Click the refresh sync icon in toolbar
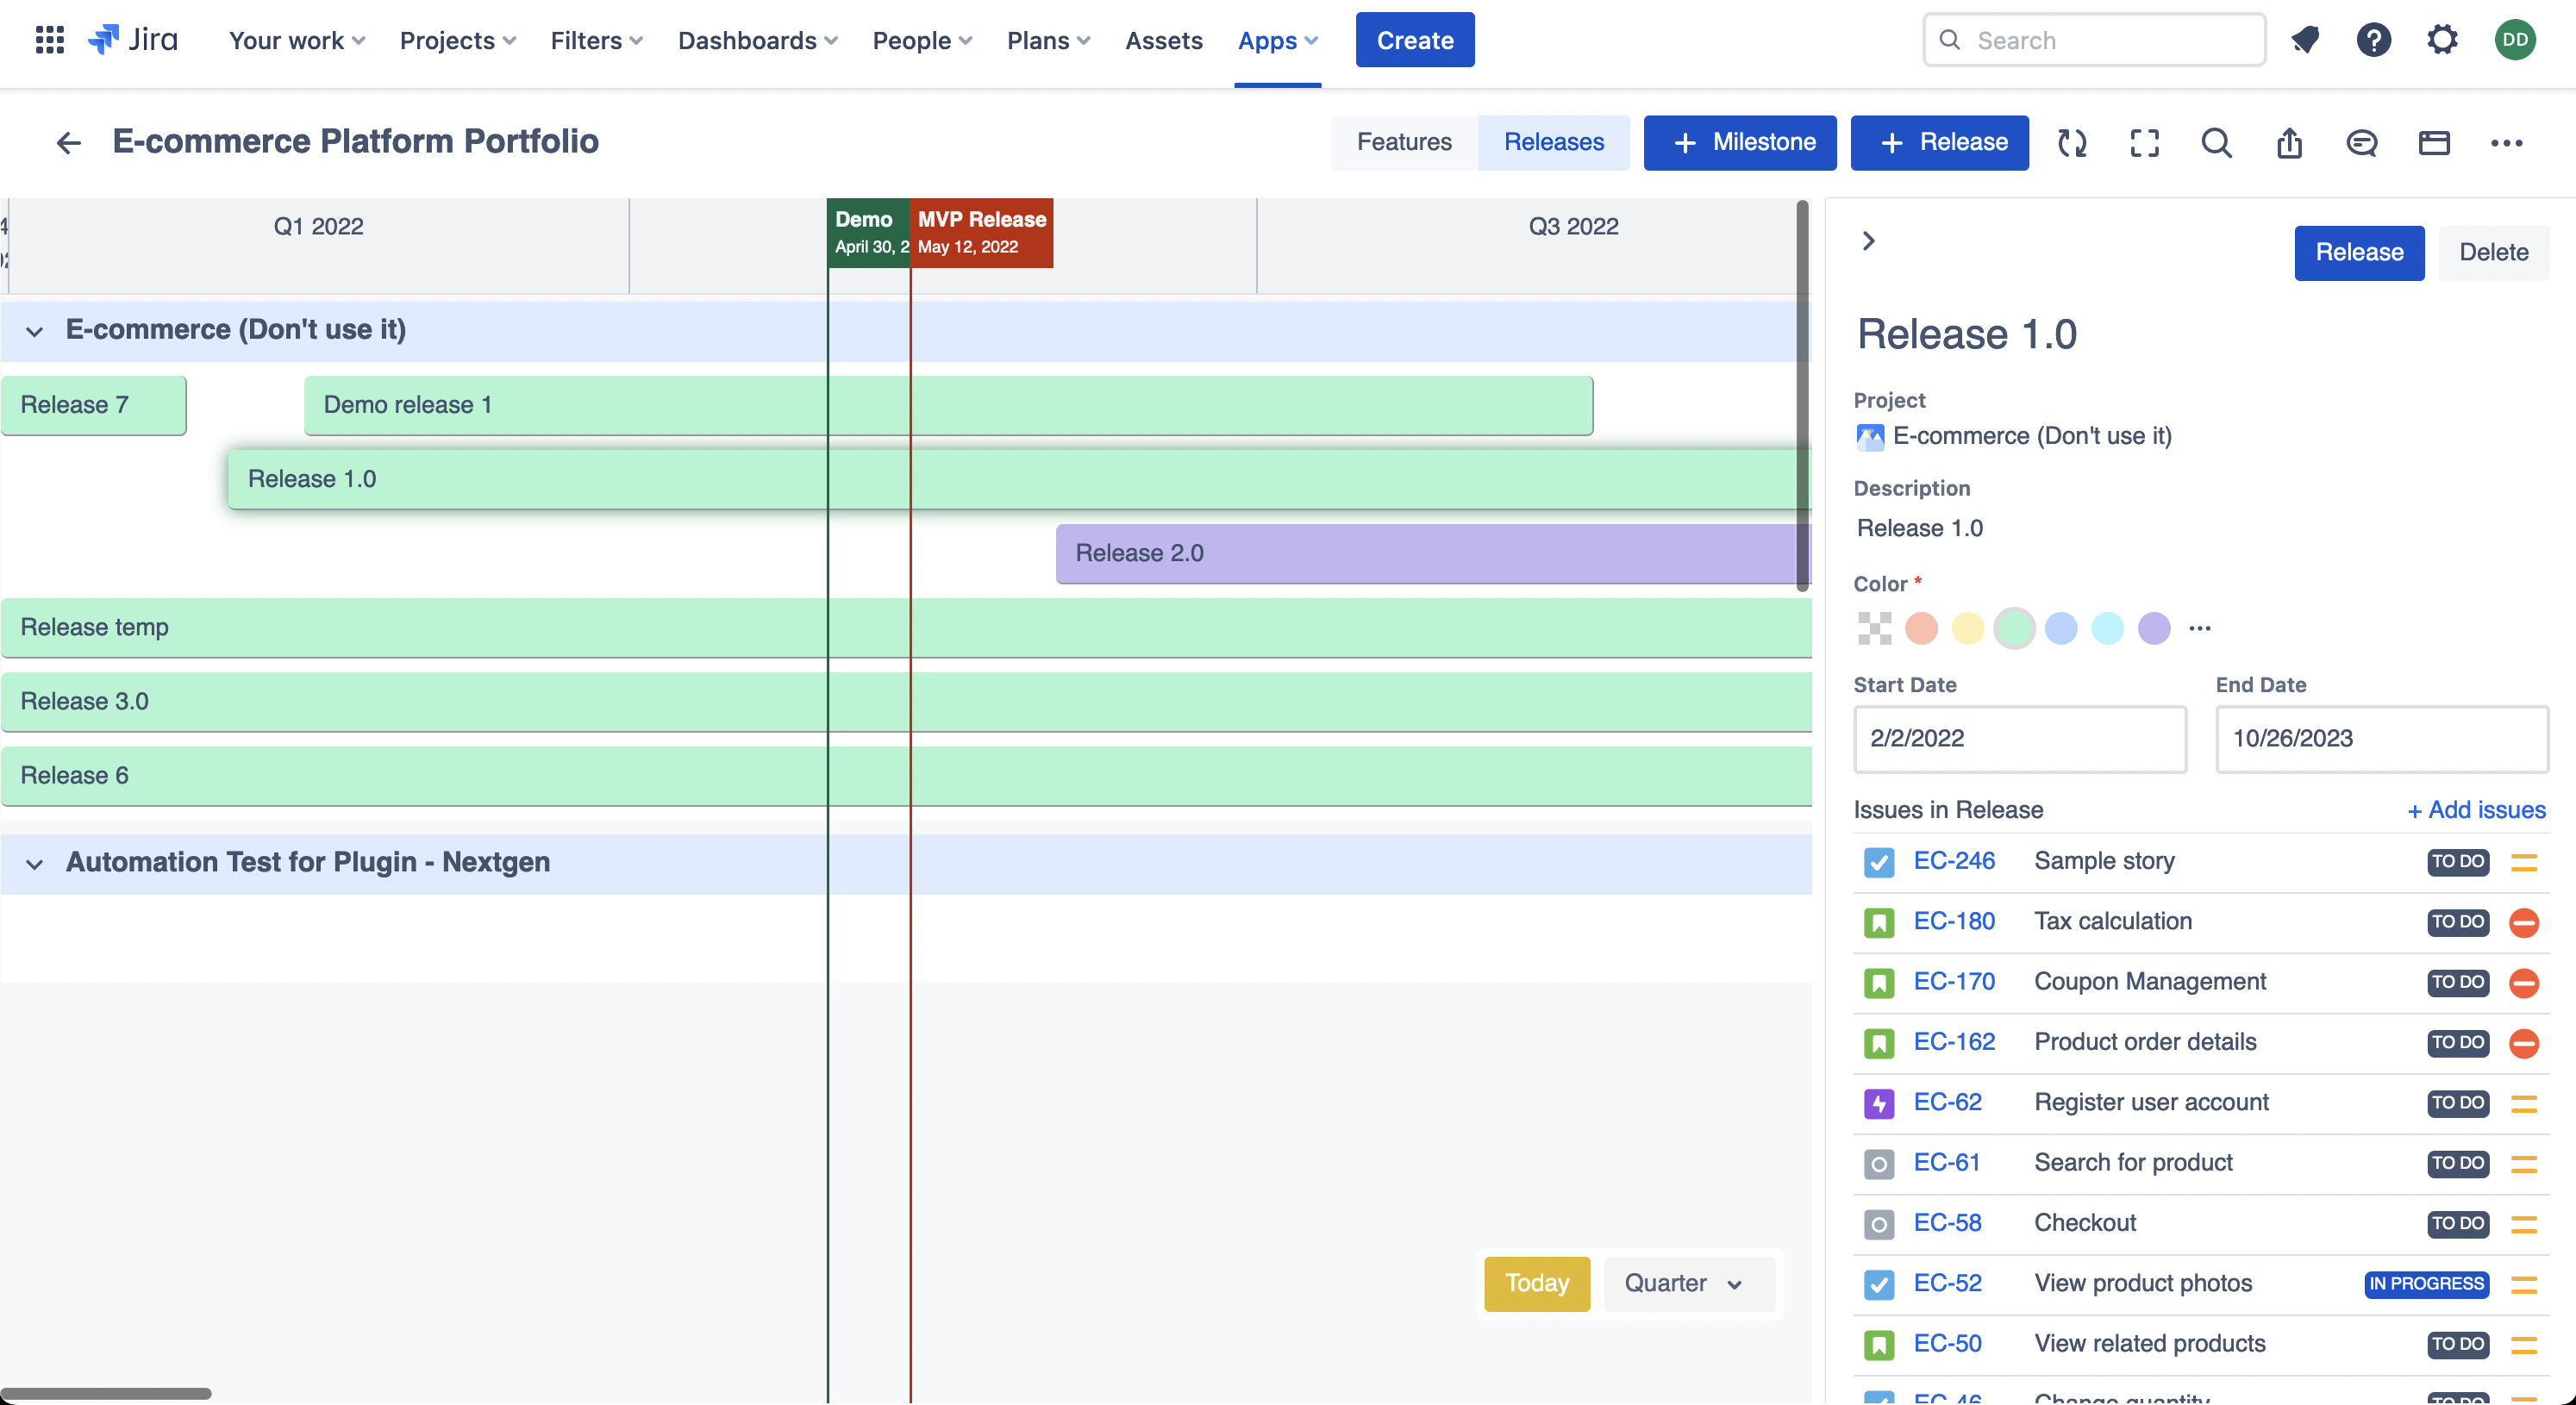Viewport: 2576px width, 1405px height. click(x=2072, y=143)
